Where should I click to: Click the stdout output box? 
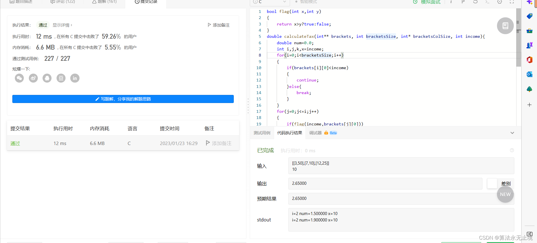point(401,220)
